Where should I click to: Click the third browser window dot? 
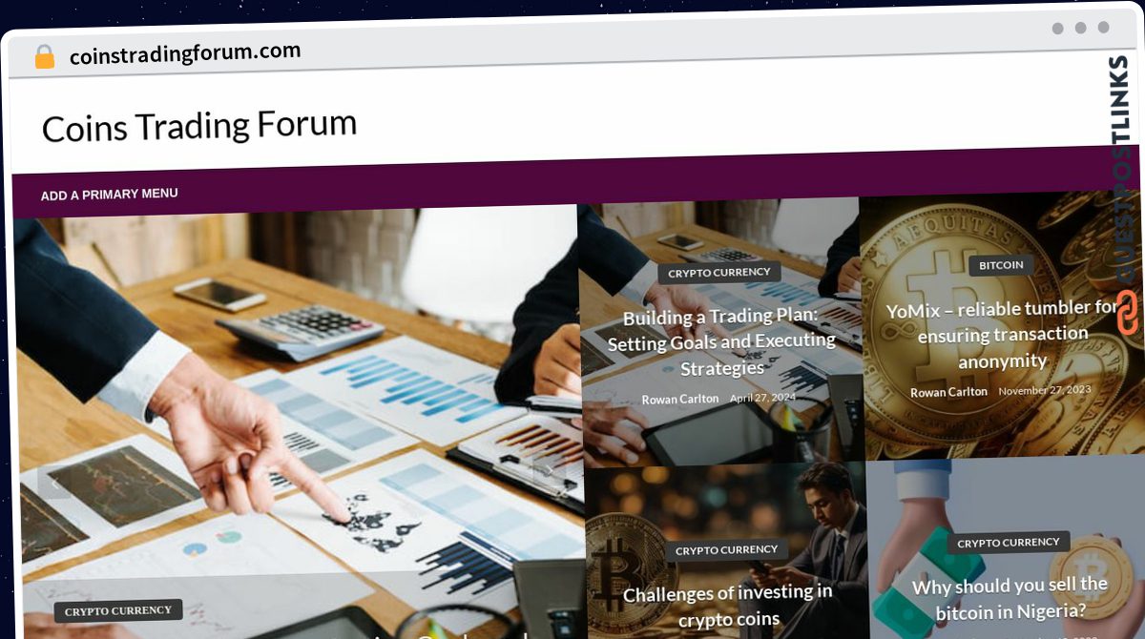tap(1104, 28)
